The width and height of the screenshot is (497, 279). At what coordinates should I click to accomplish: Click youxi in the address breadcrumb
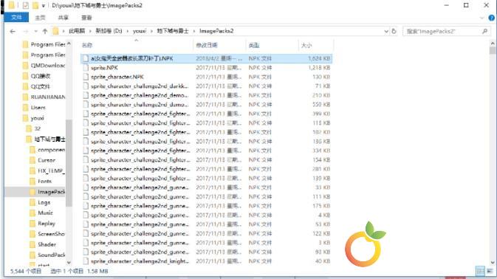[x=140, y=31]
